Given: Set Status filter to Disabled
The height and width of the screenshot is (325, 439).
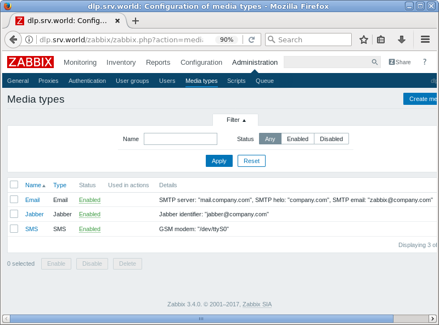Looking at the screenshot, I should pos(331,139).
